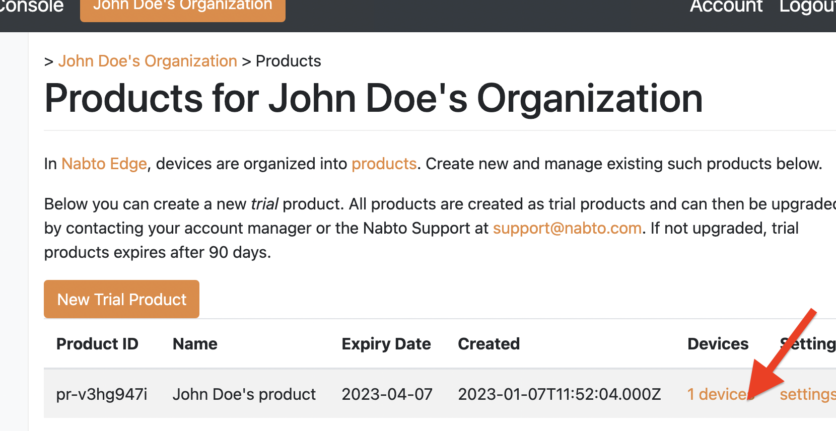Screen dimensions: 836x431
Task: Click the support@nabto.com email link
Action: pyautogui.click(x=567, y=228)
